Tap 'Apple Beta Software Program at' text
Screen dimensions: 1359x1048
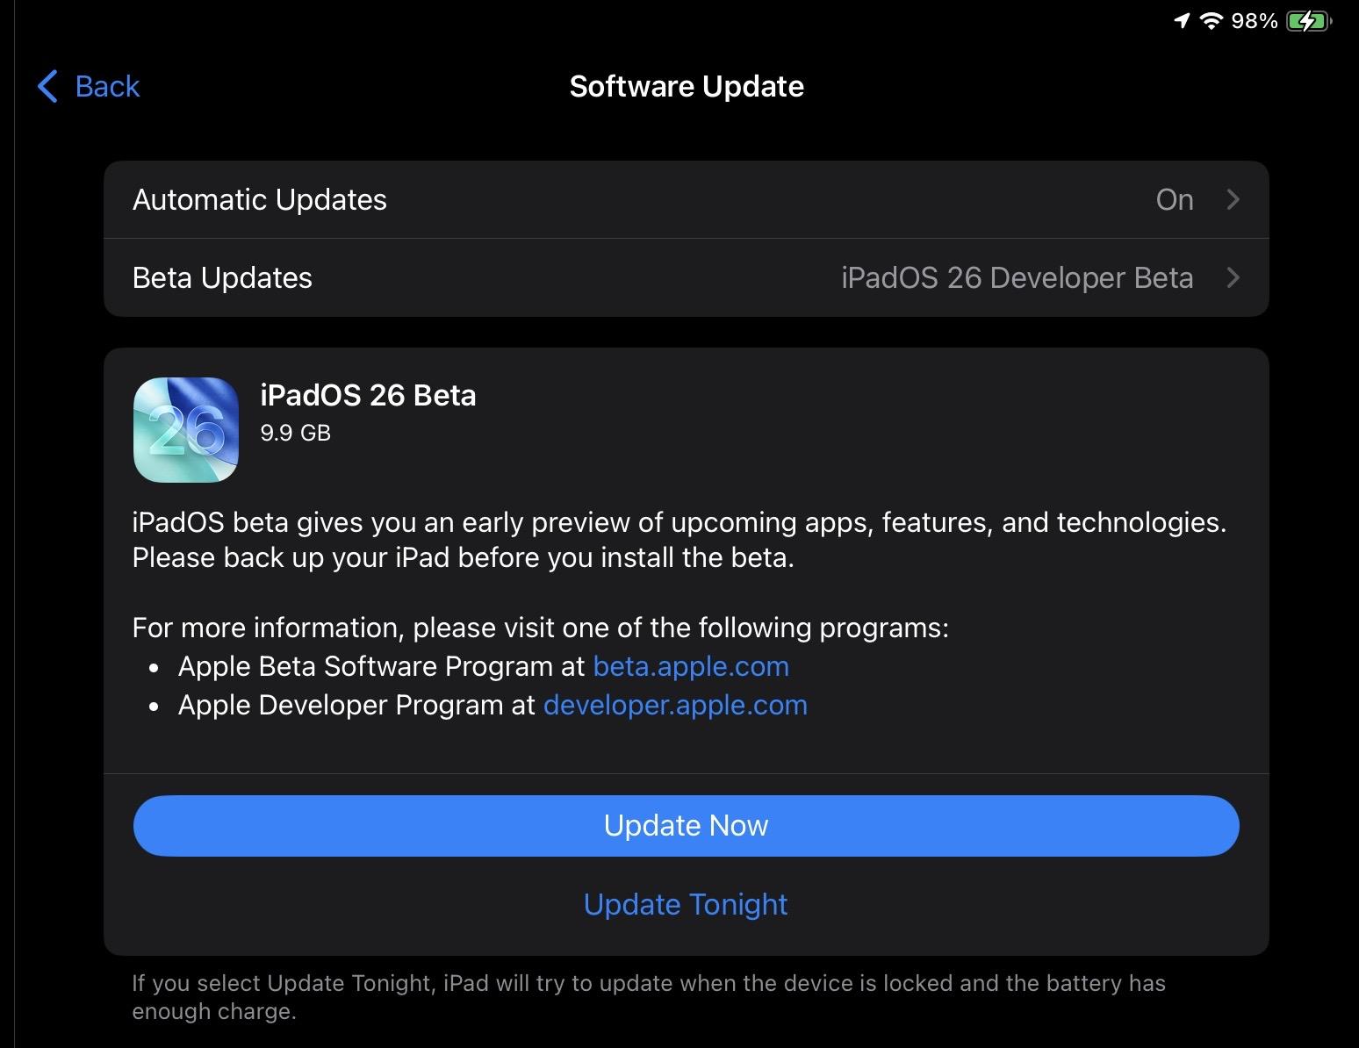382,666
